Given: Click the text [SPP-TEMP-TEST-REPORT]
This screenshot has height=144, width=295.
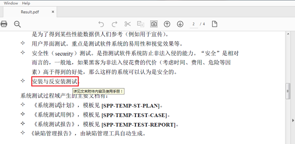Looking at the screenshot, I should tap(138, 125).
